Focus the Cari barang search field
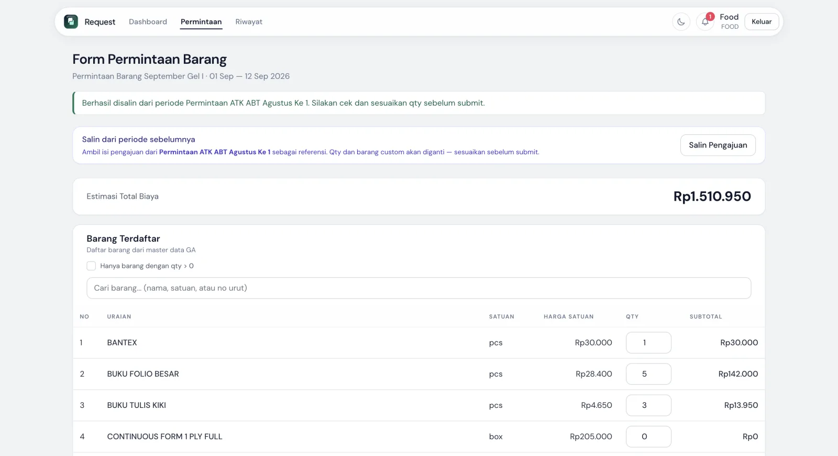This screenshot has width=838, height=456. coord(418,288)
